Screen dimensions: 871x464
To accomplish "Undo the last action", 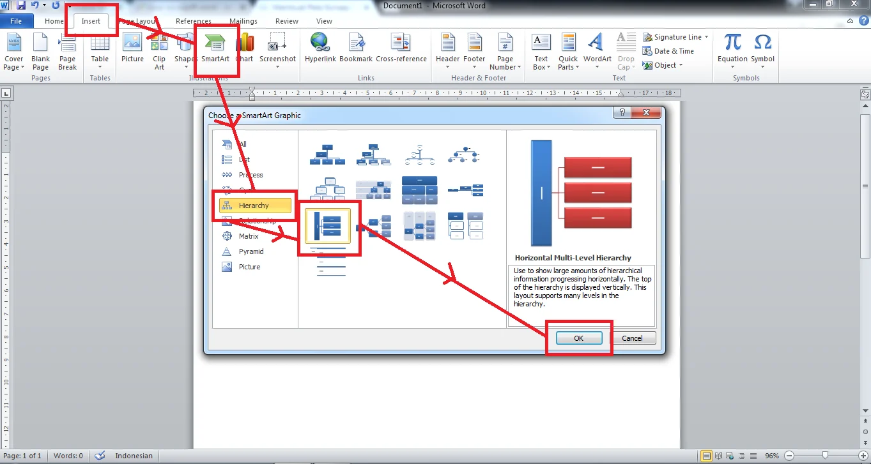I will [x=35, y=6].
